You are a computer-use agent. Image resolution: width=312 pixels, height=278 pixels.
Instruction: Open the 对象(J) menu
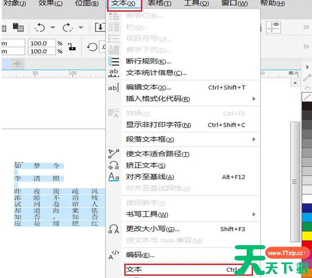[x=15, y=3]
